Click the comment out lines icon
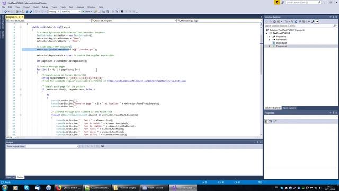This screenshot has height=191, width=339. [x=113, y=12]
